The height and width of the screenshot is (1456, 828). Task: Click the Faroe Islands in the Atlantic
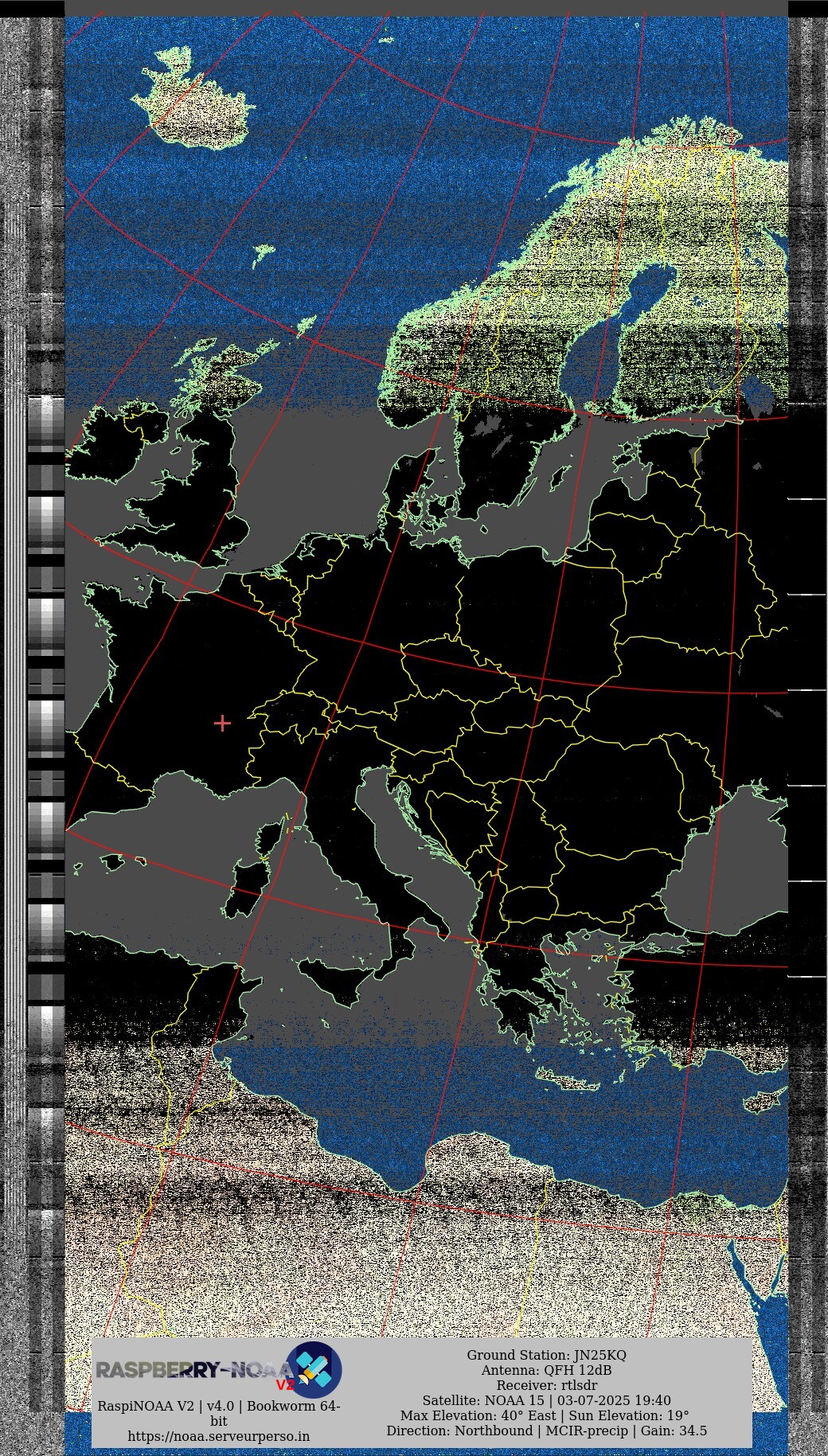coord(263,255)
